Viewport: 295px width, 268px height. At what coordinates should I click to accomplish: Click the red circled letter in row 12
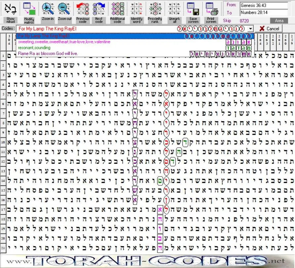pos(166,161)
